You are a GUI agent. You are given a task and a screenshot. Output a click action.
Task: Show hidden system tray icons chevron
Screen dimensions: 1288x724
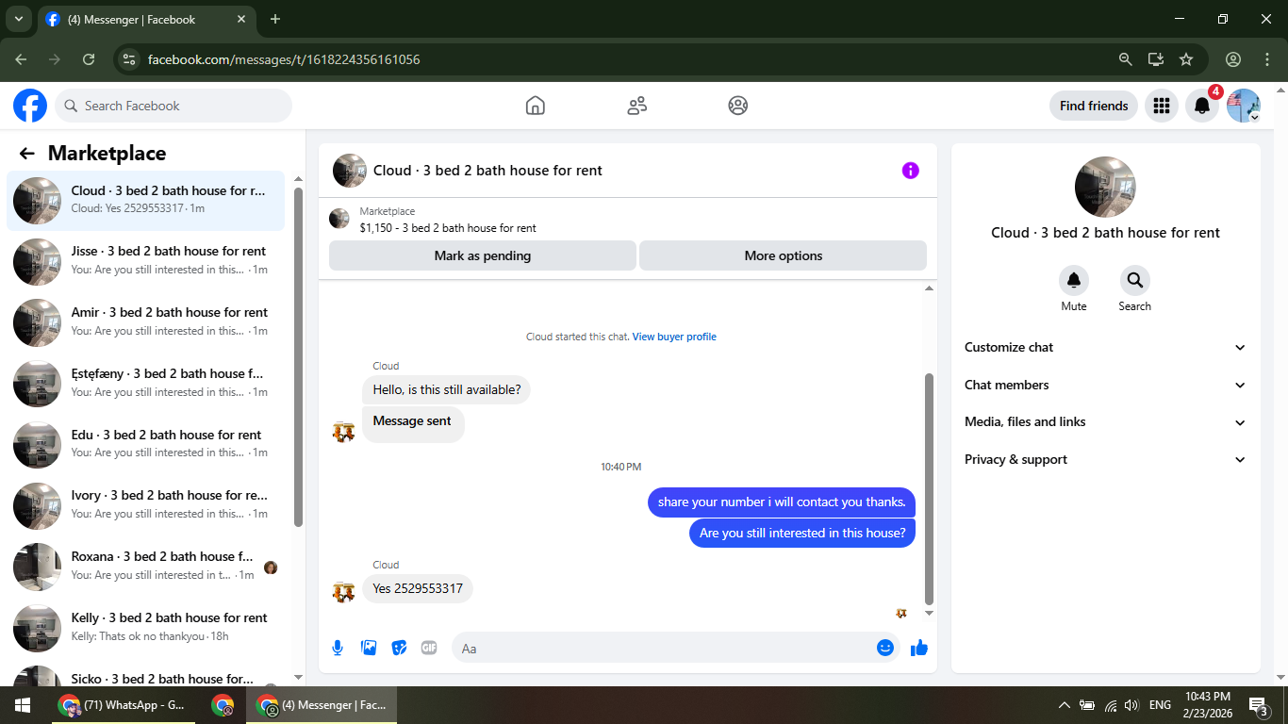click(1064, 705)
